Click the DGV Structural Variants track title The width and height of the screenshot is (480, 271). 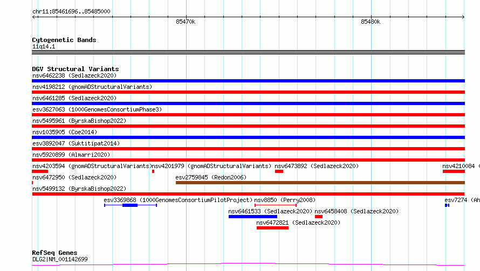point(76,69)
